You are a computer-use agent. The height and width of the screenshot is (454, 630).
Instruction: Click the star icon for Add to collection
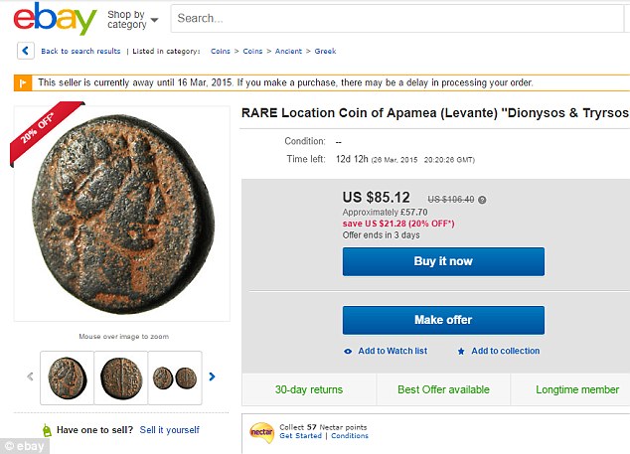coord(461,351)
